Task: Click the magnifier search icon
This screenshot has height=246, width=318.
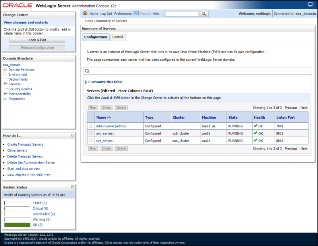Action: pyautogui.click(x=204, y=13)
